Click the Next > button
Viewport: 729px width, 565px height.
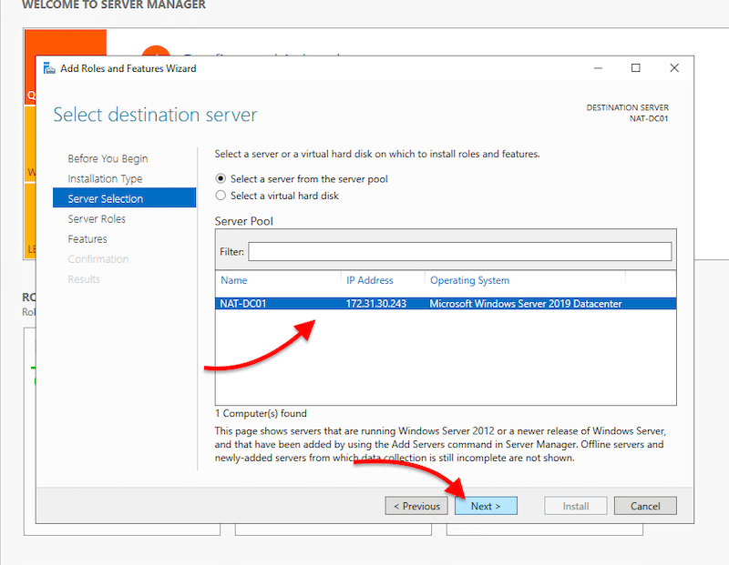click(486, 506)
